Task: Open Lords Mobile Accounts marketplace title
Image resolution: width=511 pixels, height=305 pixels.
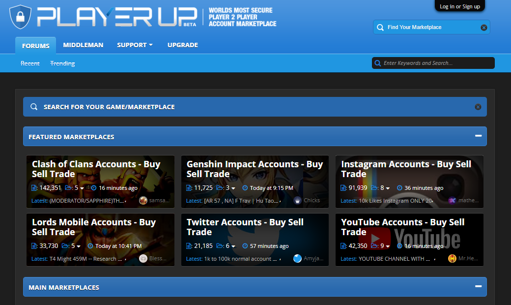Action: coord(94,227)
